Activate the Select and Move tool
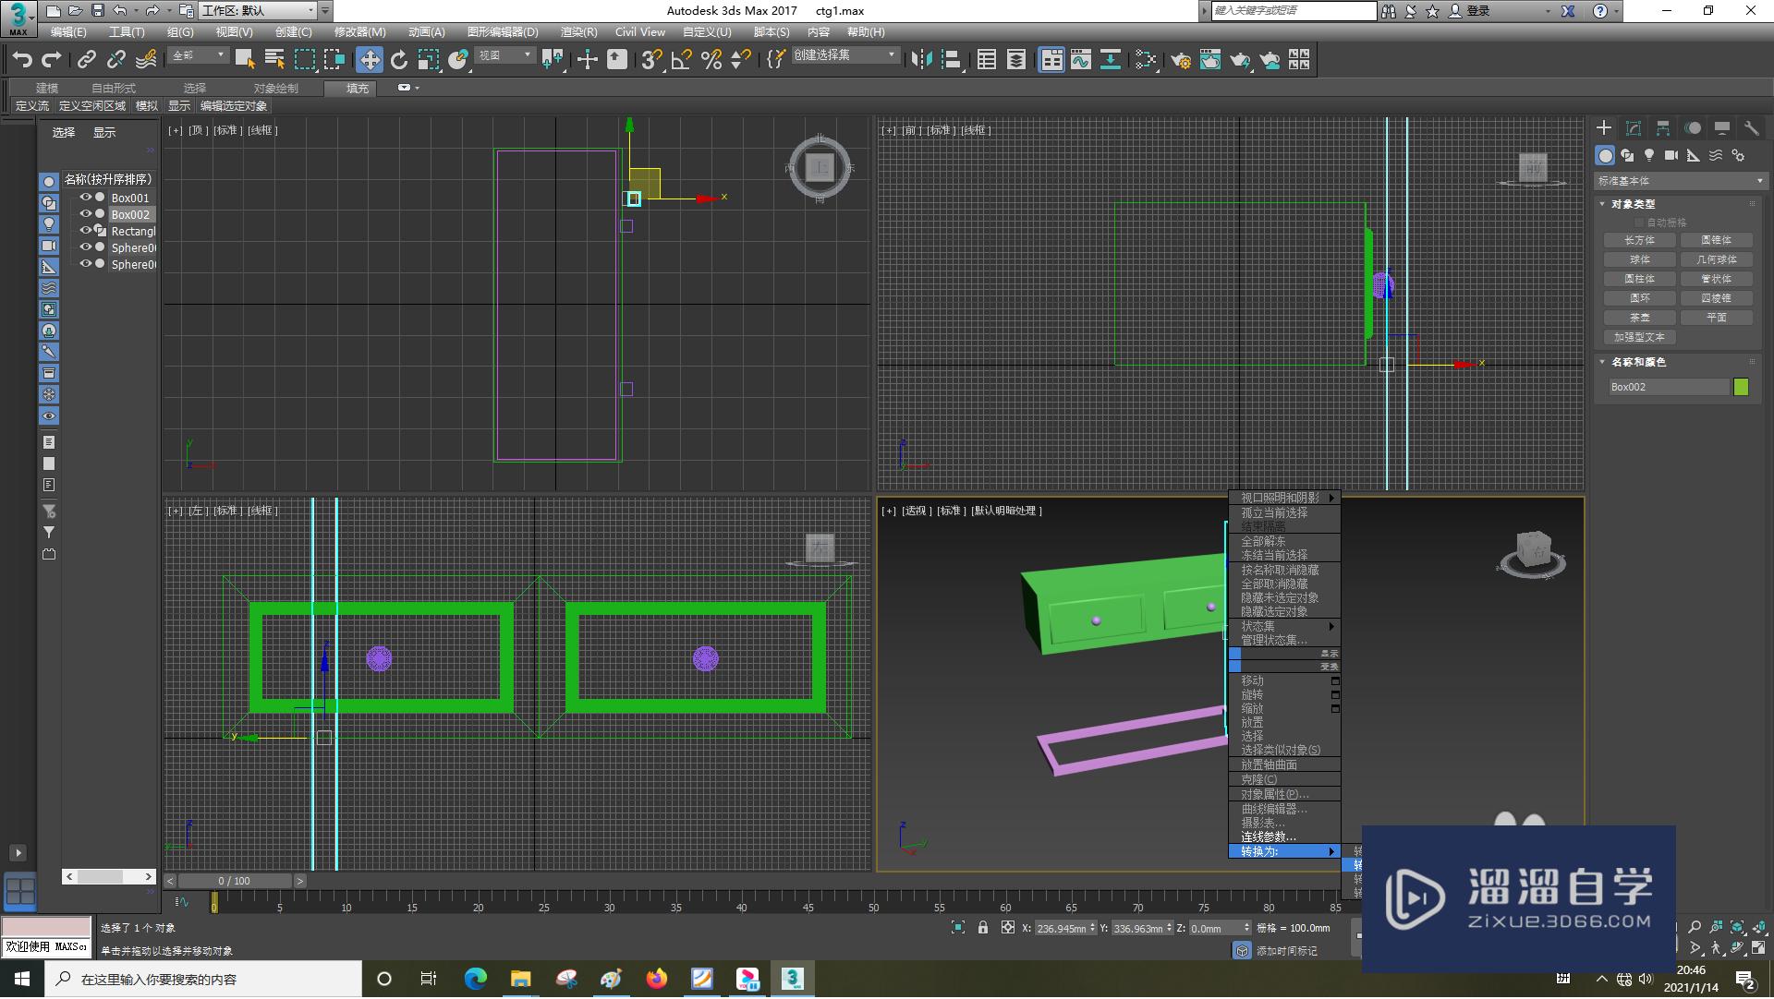 click(x=370, y=60)
